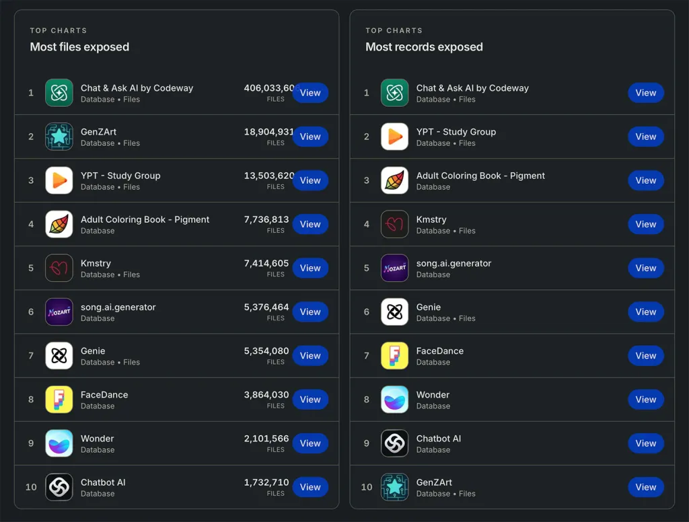Image resolution: width=689 pixels, height=522 pixels.
Task: Click the Chat & Ask AI app icon
Action: pos(59,93)
